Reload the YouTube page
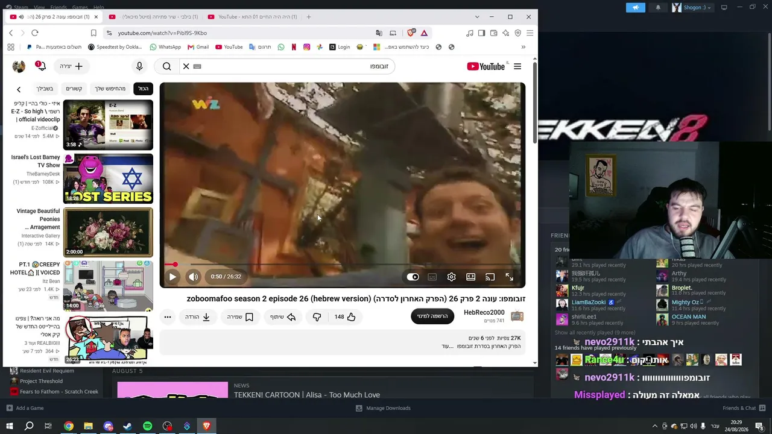Image resolution: width=772 pixels, height=434 pixels. coord(35,33)
